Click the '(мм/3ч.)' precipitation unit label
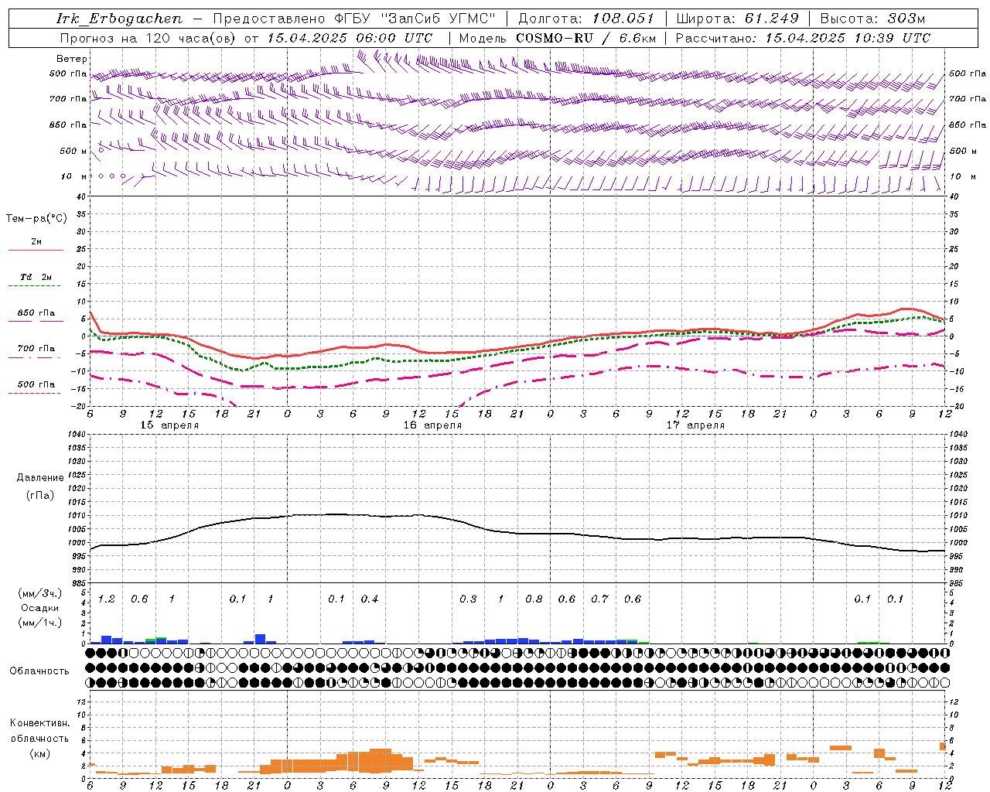This screenshot has height=792, width=990. [x=40, y=594]
